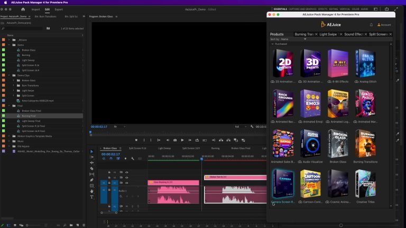
Task: Select the Type tool
Action: pos(91,197)
